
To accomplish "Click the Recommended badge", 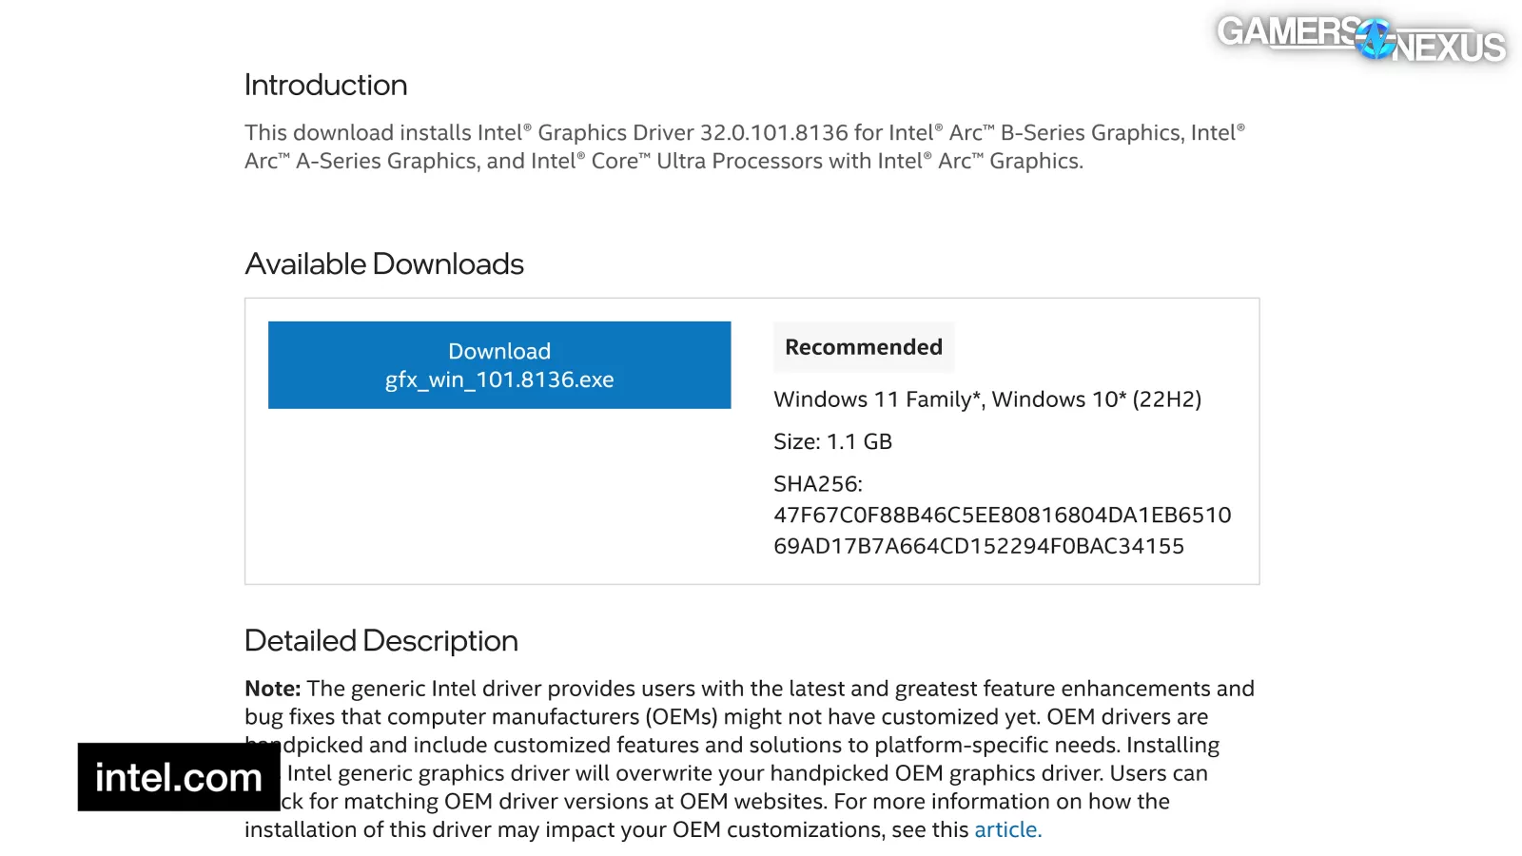I will (x=863, y=347).
